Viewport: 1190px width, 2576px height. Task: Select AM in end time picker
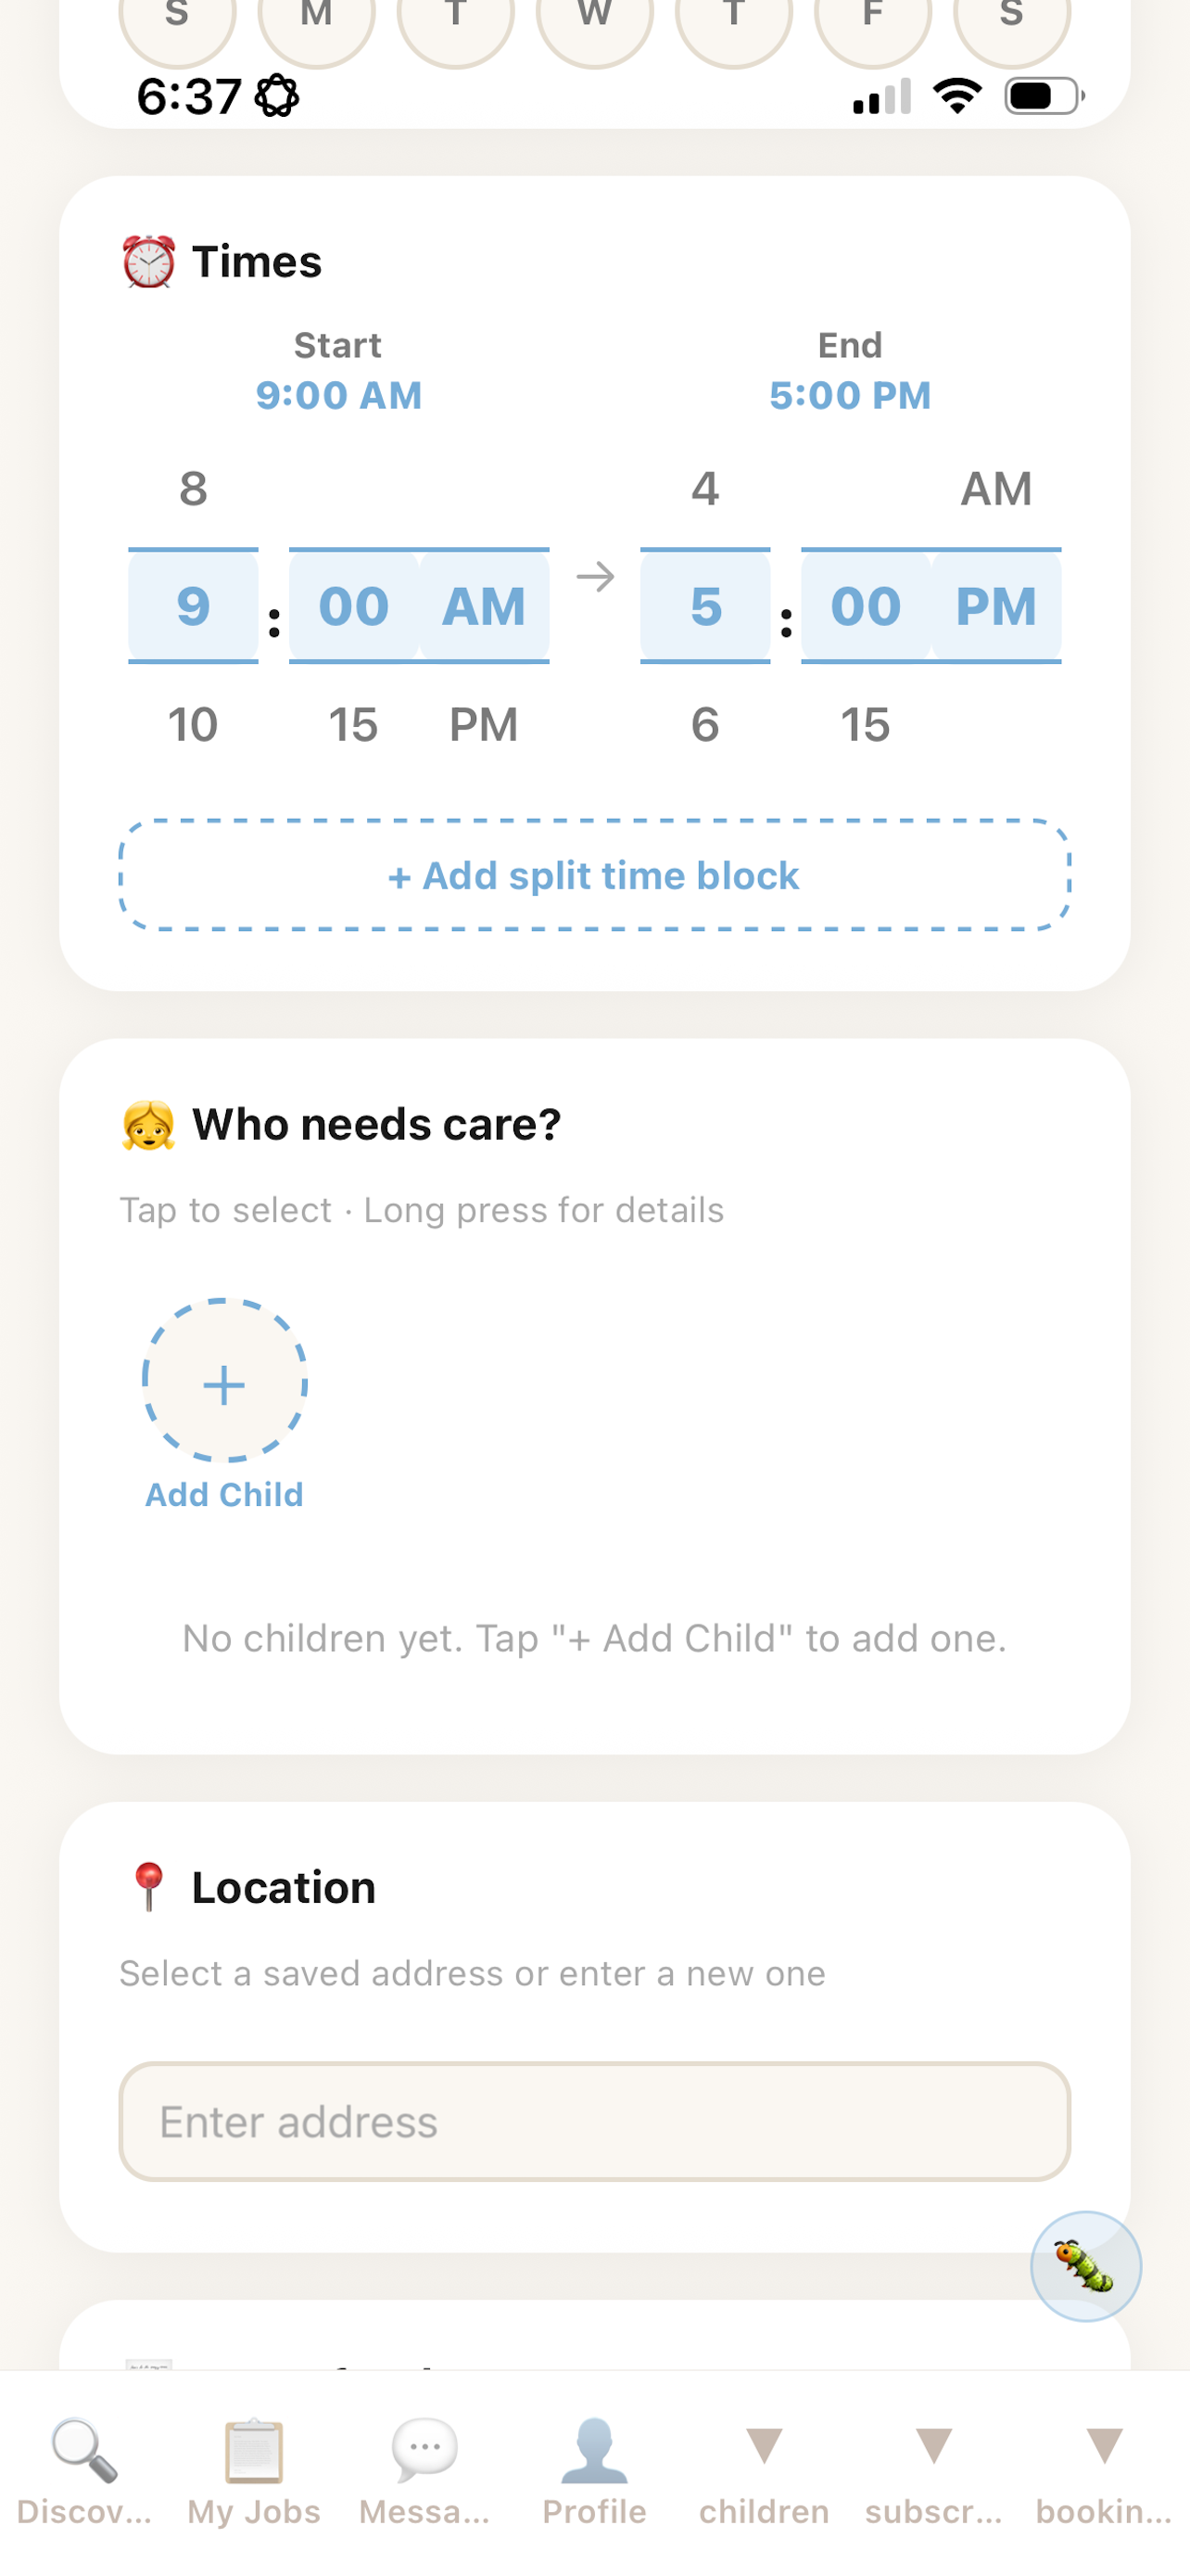click(996, 488)
